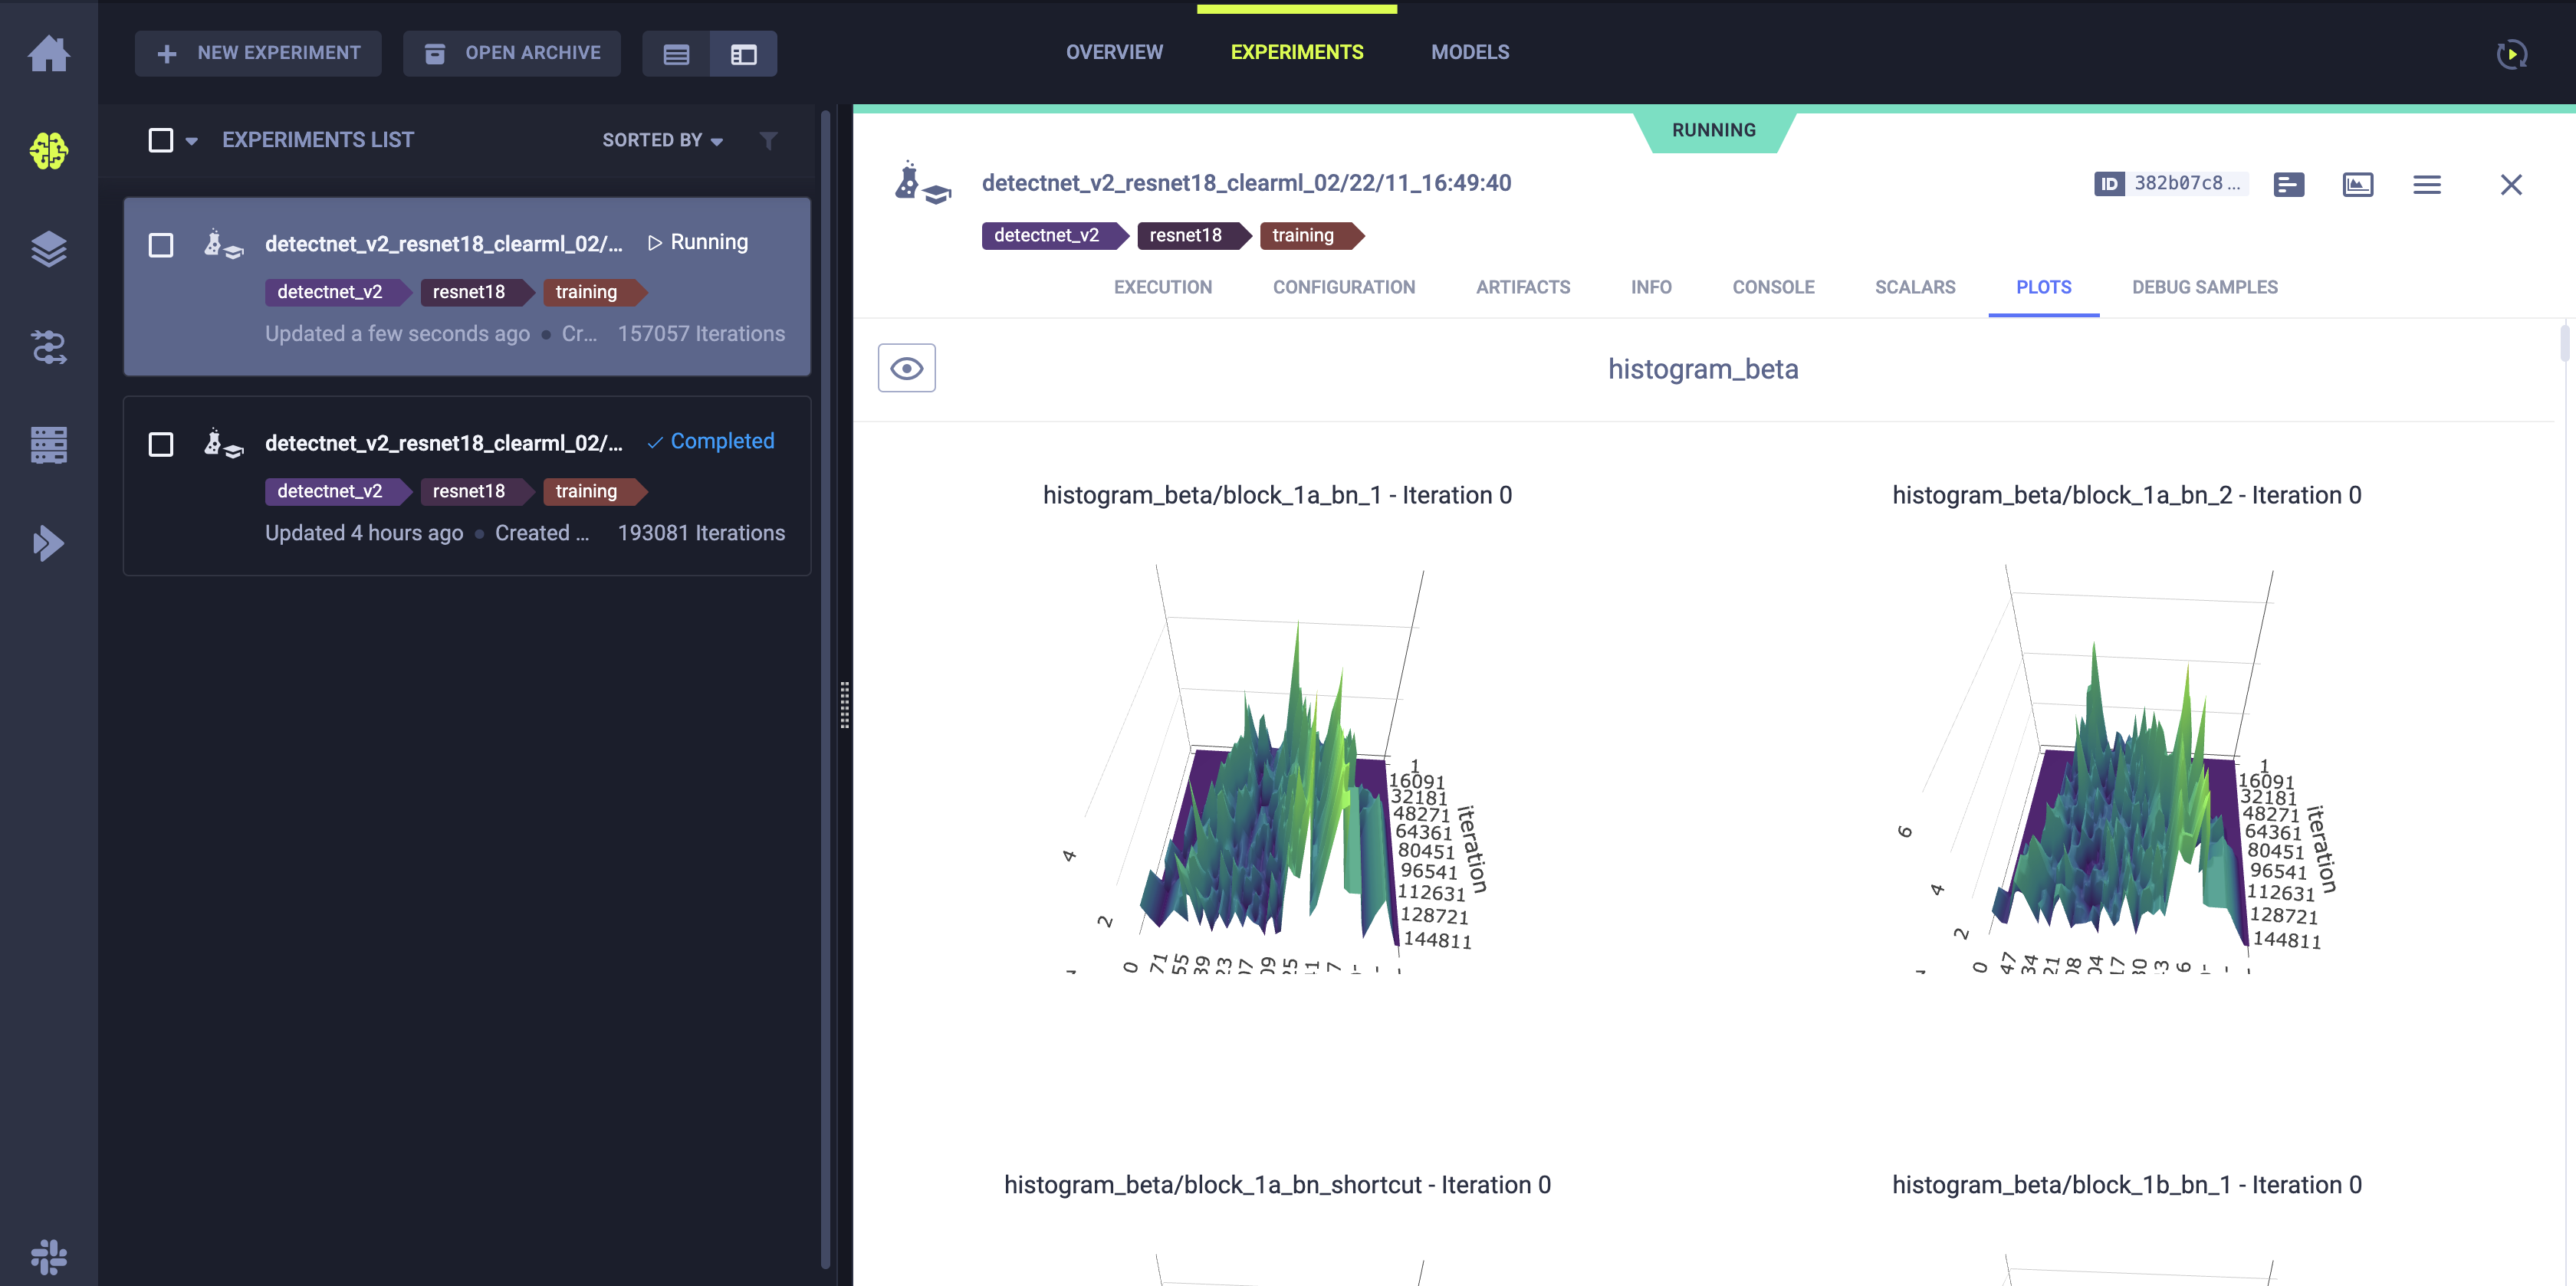
Task: Click the OPEN ARCHIVE button
Action: [512, 53]
